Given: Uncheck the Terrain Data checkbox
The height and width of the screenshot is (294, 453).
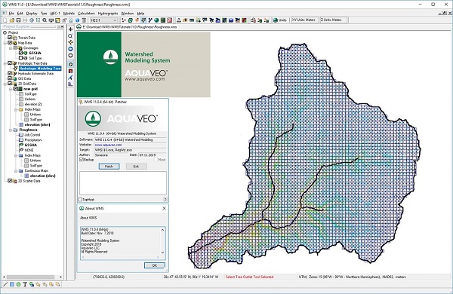Looking at the screenshot, I should pyautogui.click(x=10, y=38).
